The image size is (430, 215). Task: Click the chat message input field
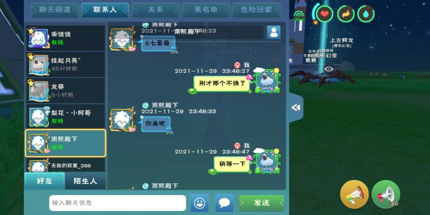[x=117, y=203]
